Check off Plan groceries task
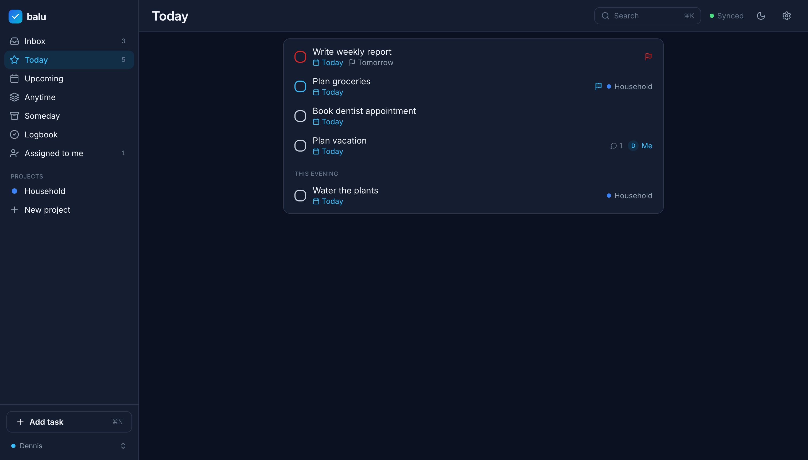This screenshot has height=460, width=808. 300,86
